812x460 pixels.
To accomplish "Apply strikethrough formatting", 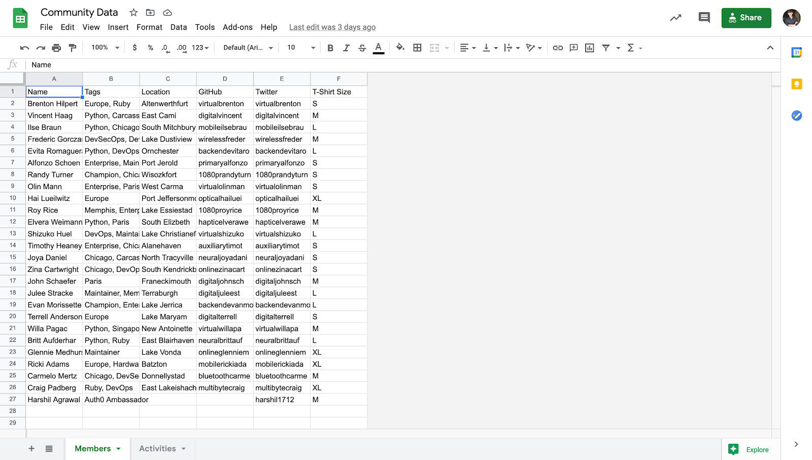I will point(362,47).
